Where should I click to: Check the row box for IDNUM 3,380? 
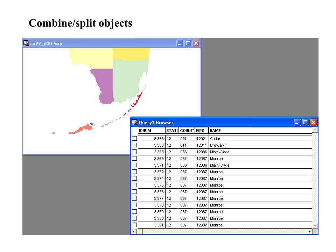(134, 218)
